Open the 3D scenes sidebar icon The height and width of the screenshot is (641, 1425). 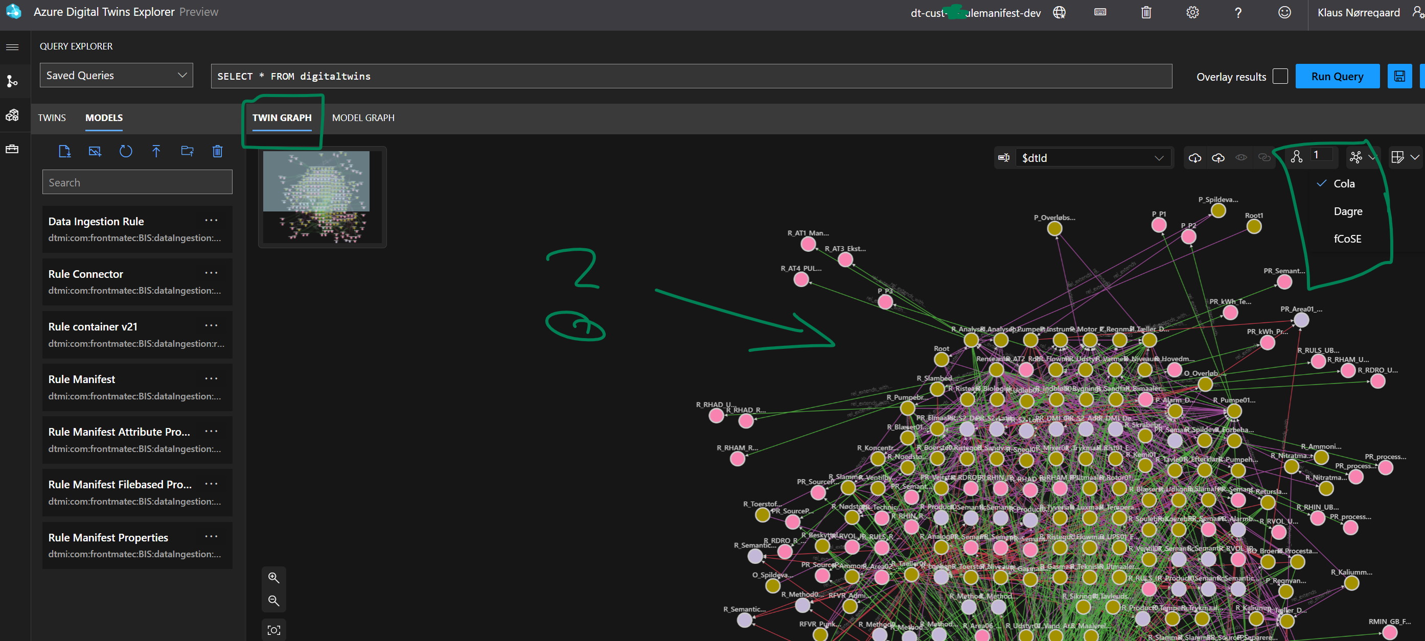(x=12, y=115)
